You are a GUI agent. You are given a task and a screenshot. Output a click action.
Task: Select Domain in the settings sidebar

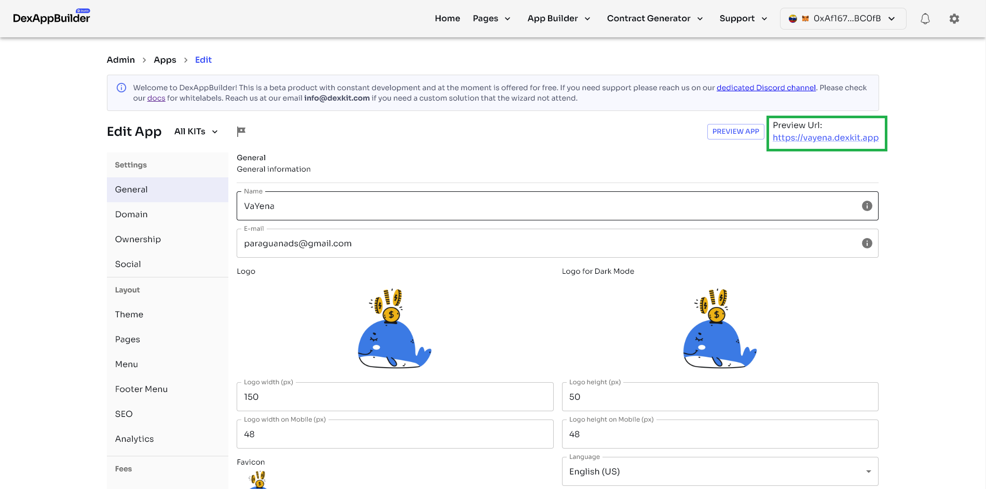pos(131,215)
